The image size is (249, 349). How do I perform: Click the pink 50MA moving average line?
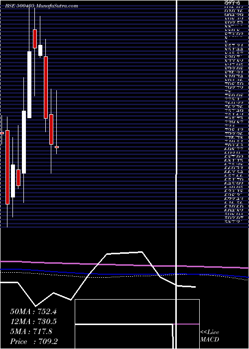click(x=124, y=264)
